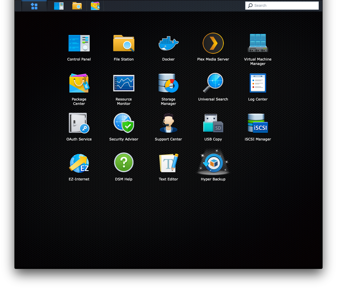Open Package Center from the taskbar
The height and width of the screenshot is (288, 337).
pyautogui.click(x=95, y=6)
